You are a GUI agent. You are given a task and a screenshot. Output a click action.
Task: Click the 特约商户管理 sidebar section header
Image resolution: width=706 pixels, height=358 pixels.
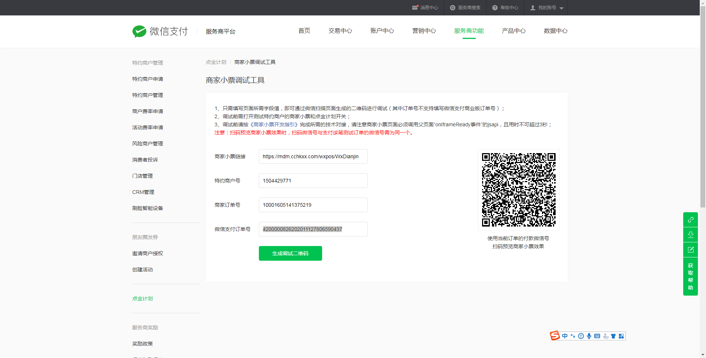click(x=147, y=63)
